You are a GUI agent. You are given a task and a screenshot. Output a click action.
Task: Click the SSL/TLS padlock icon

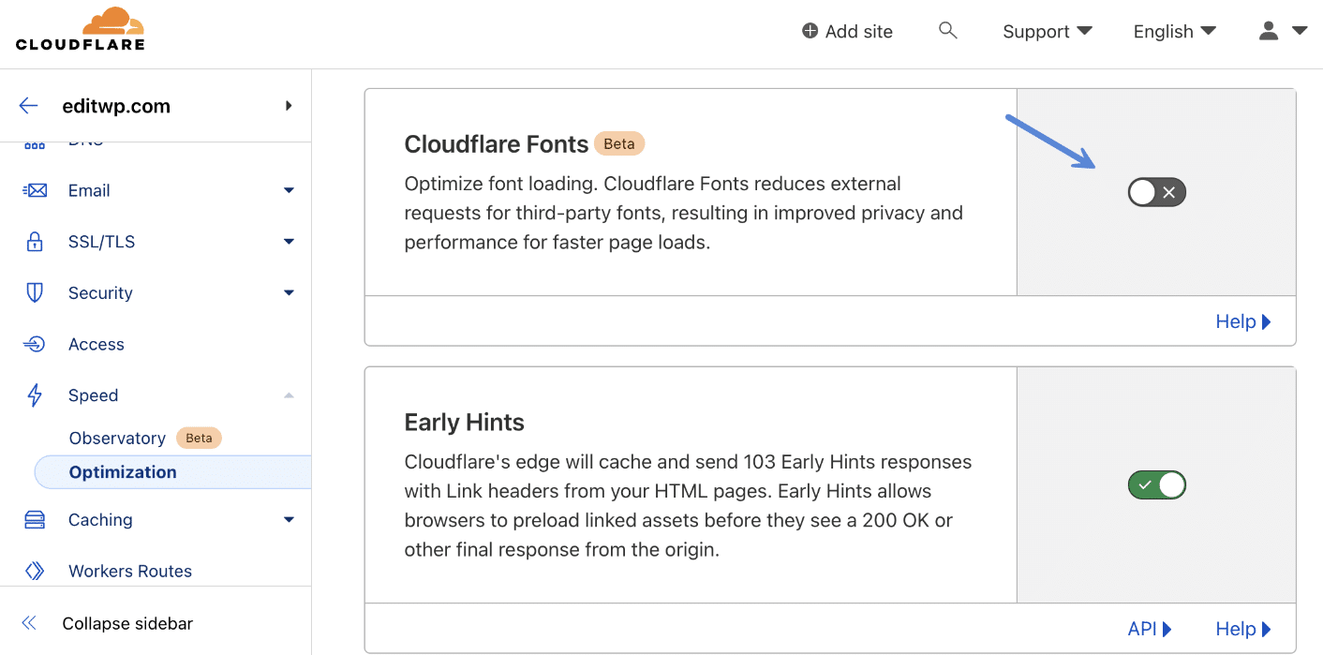click(x=35, y=241)
